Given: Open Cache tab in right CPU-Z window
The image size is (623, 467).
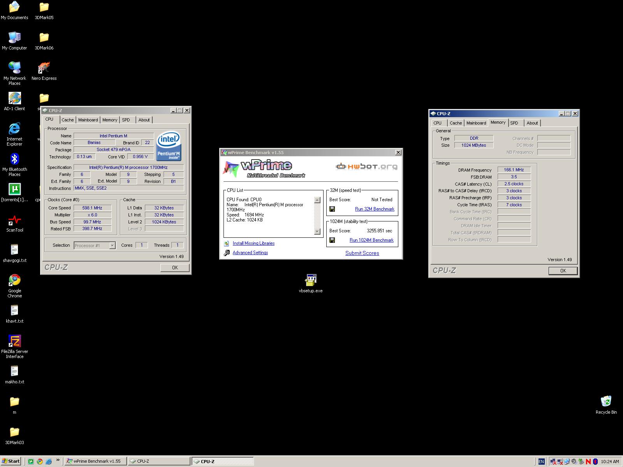Looking at the screenshot, I should click(456, 123).
